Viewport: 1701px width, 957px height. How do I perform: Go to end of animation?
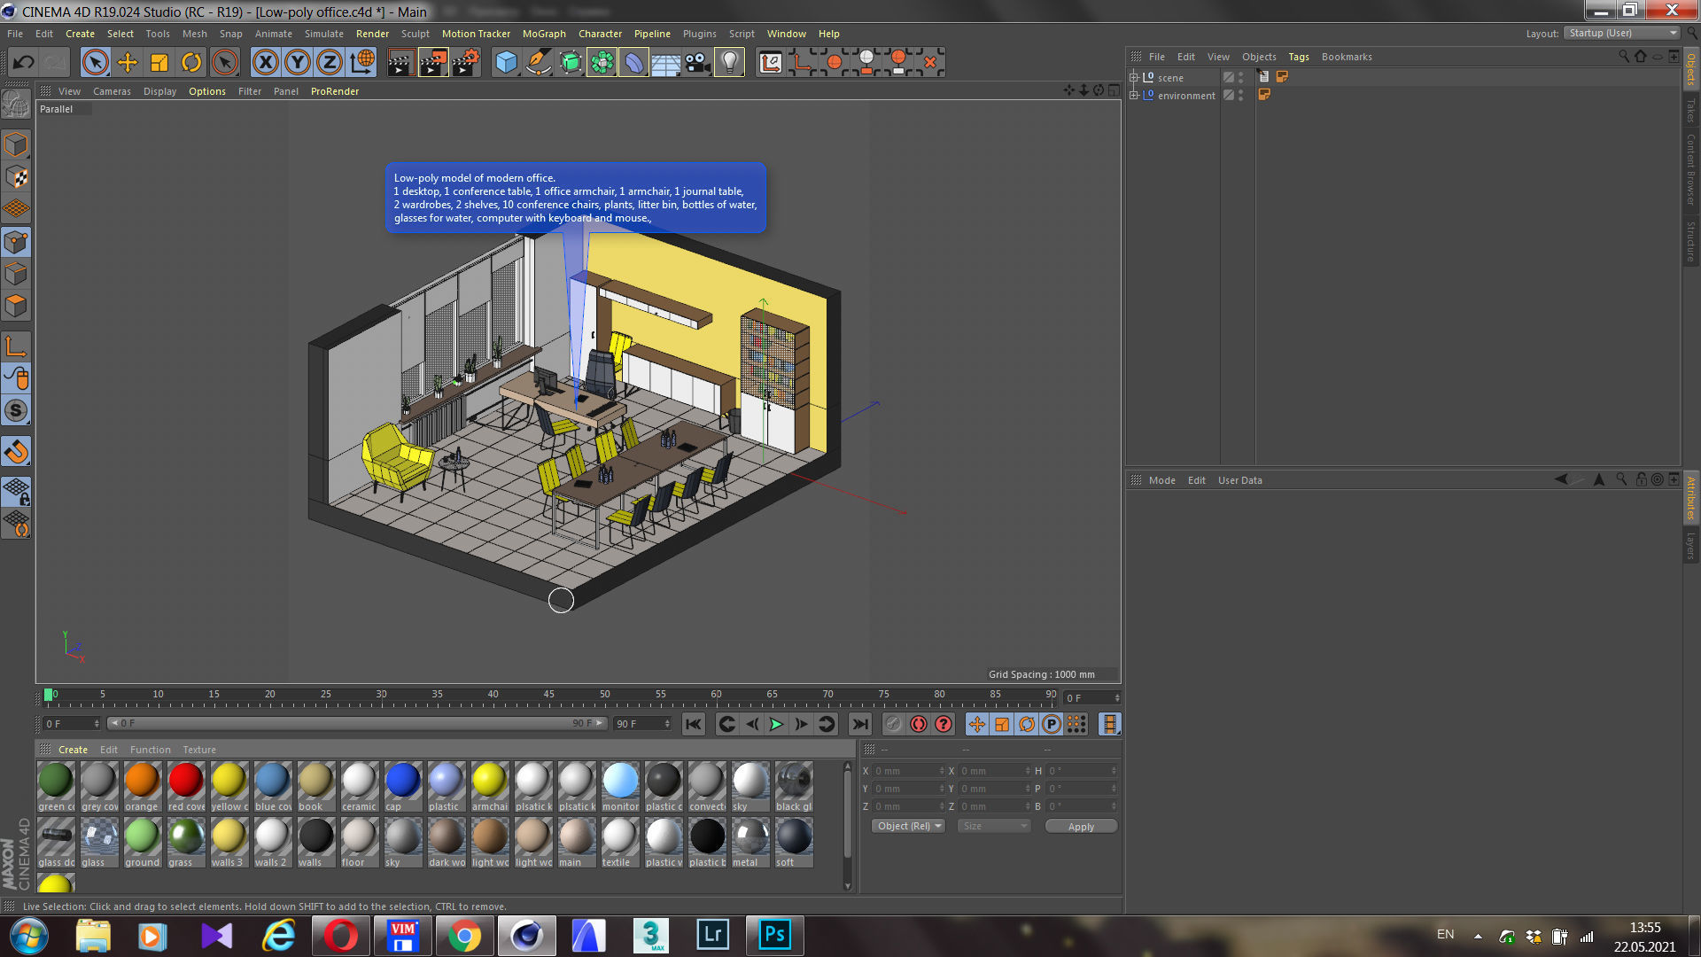tap(859, 724)
